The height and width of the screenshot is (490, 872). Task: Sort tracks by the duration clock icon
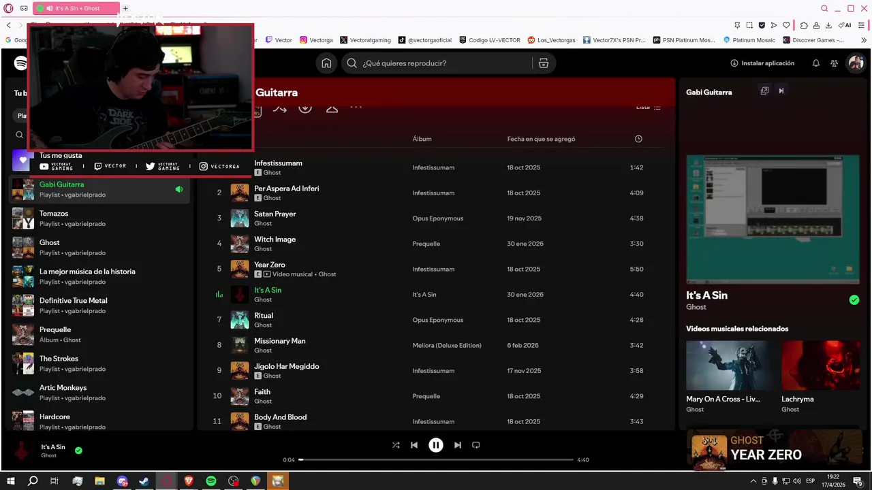point(638,139)
